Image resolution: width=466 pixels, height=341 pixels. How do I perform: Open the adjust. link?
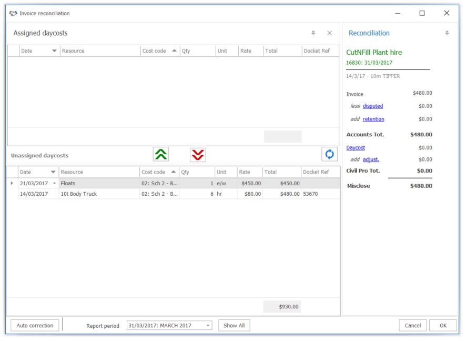coord(371,159)
